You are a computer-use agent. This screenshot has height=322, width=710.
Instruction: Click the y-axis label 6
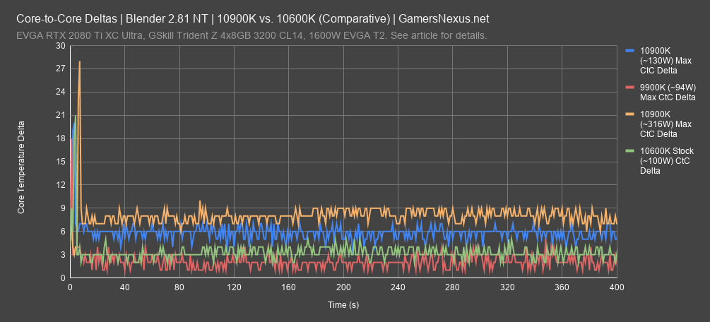(x=64, y=232)
